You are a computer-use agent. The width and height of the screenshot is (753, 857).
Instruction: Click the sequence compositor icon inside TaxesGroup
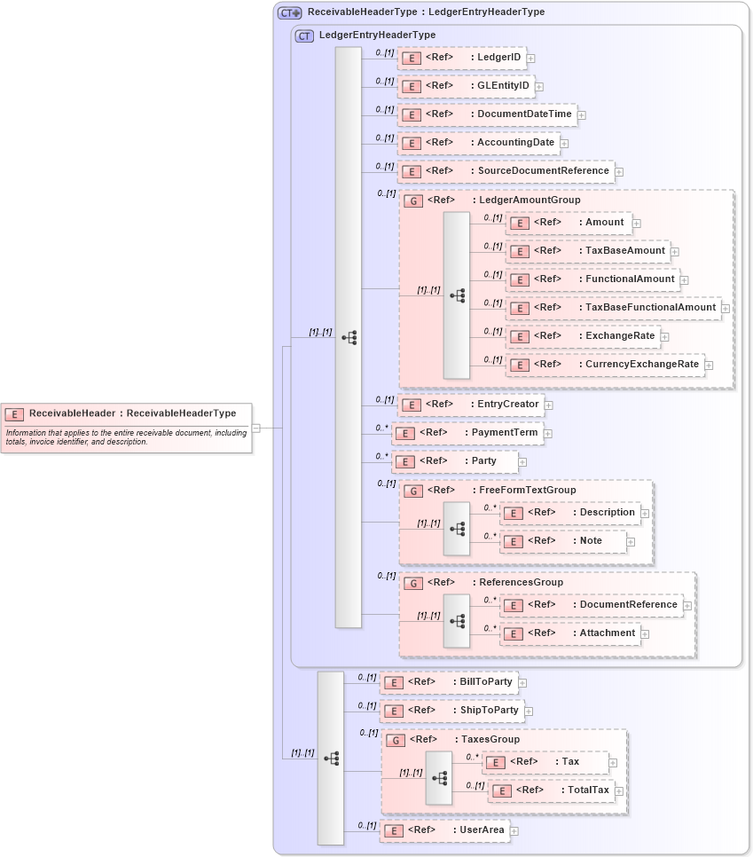(439, 776)
